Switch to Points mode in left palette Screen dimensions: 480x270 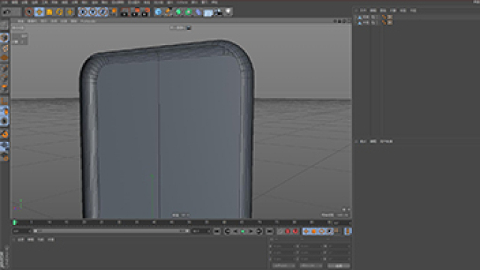point(4,69)
